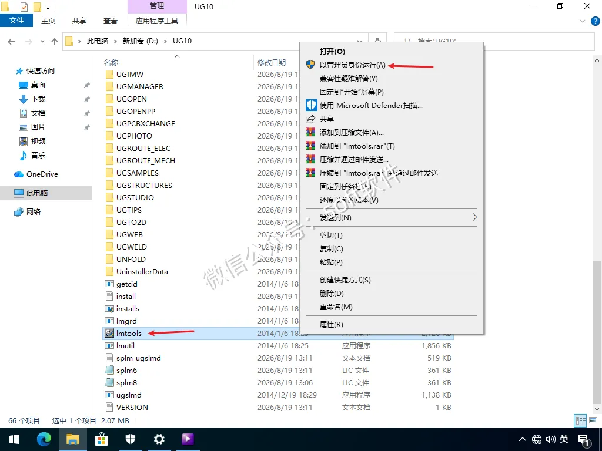Select the UGMANAGER folder icon

click(x=109, y=87)
